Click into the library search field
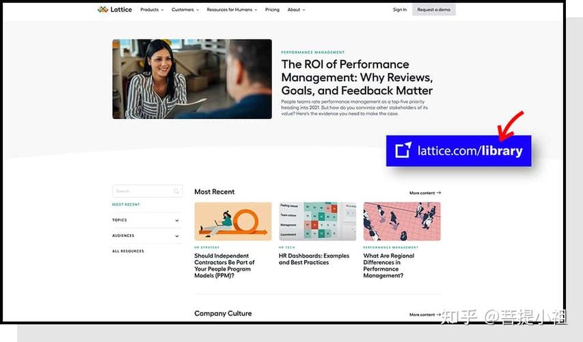Image resolution: width=583 pixels, height=342 pixels. [147, 192]
